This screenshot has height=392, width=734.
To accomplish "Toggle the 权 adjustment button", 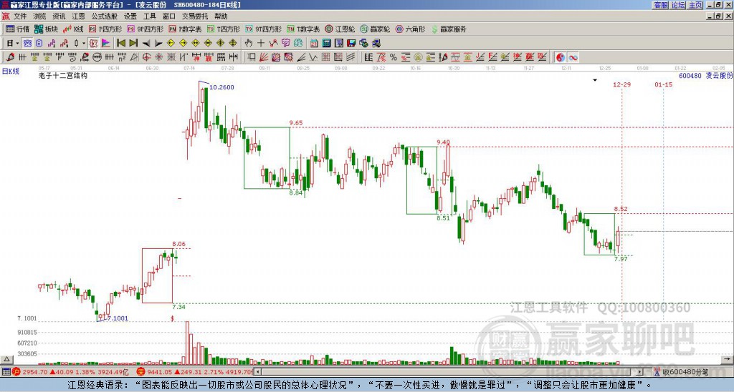I will coord(93,44).
